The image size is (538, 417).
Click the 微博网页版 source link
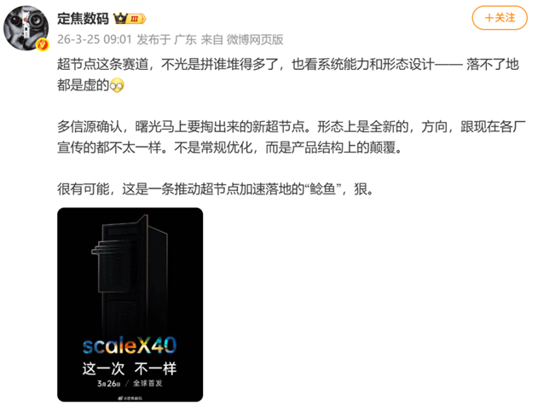tap(255, 40)
